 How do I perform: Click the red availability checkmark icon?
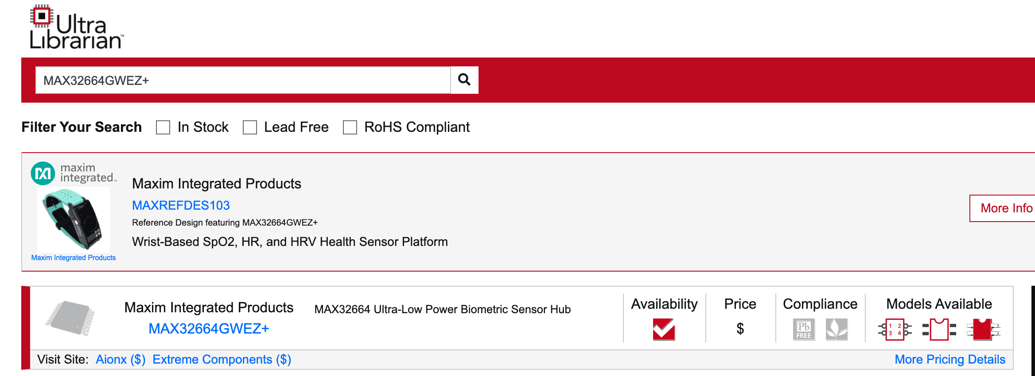click(x=664, y=329)
